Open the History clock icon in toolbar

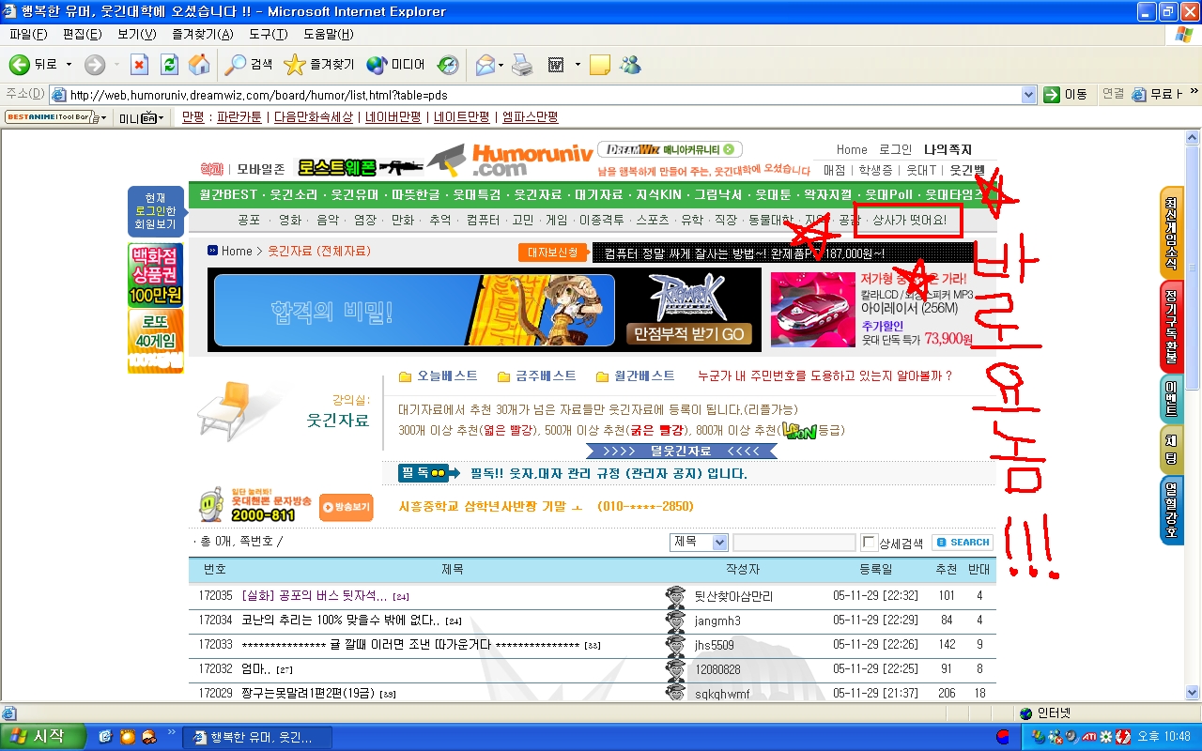tap(448, 64)
